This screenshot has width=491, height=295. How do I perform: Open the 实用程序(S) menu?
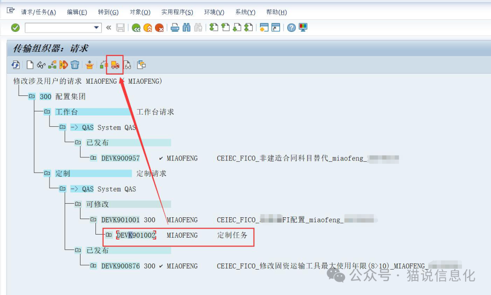click(177, 12)
